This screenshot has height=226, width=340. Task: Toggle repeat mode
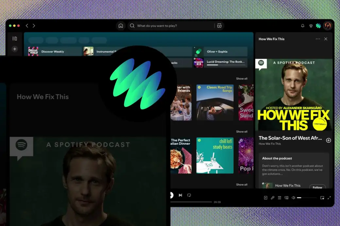189,195
